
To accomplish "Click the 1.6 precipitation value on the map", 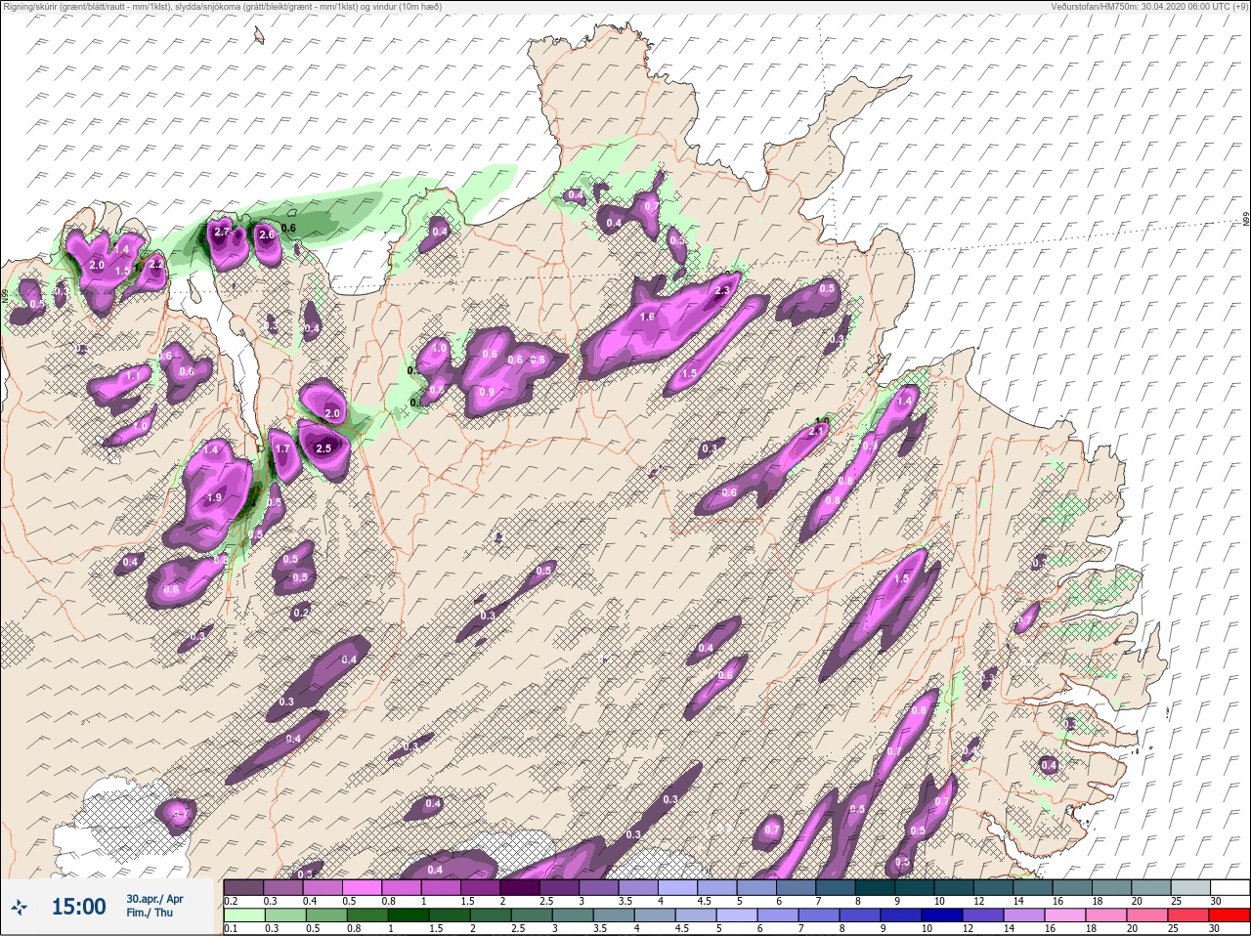I will tap(647, 317).
